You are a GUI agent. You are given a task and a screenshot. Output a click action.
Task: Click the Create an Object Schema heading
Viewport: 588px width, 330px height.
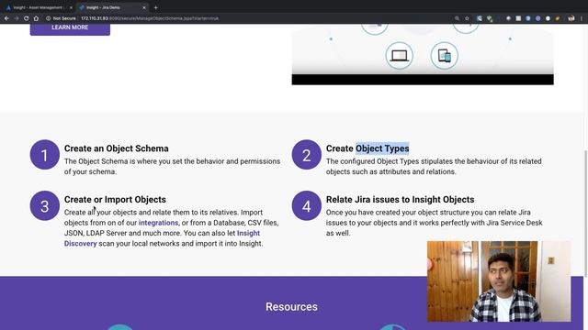[x=117, y=148]
